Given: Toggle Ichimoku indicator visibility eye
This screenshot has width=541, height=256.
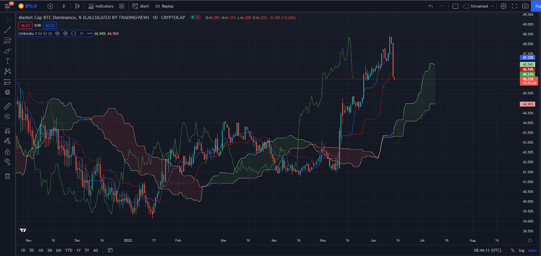Looking at the screenshot, I should tap(57, 33).
